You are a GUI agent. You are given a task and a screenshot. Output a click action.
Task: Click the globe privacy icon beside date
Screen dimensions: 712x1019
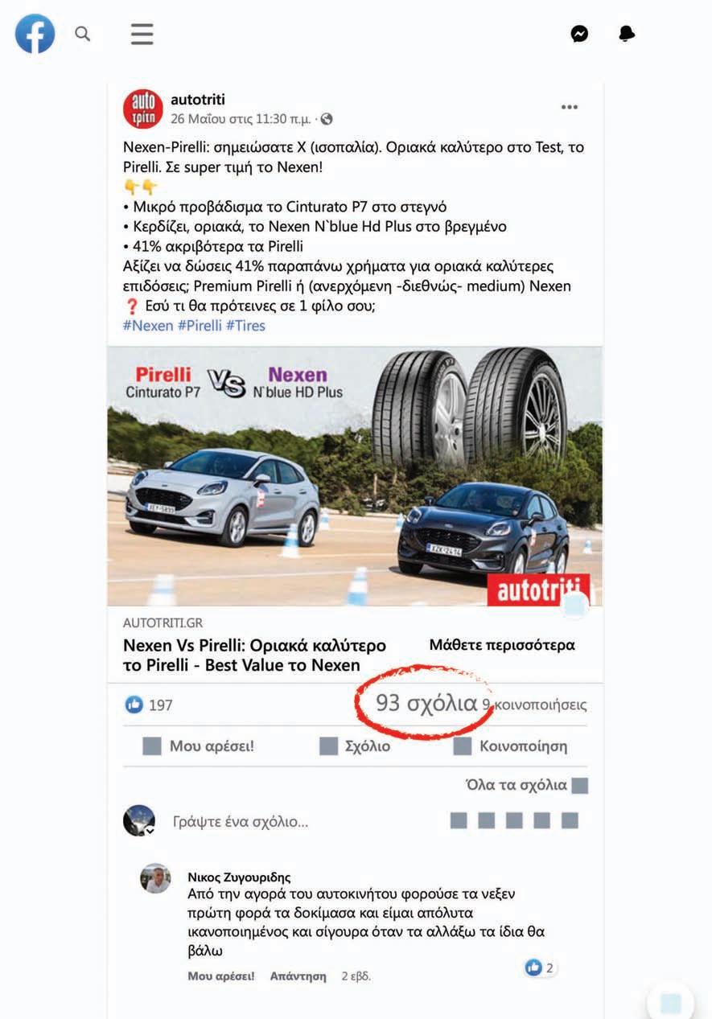click(x=326, y=119)
